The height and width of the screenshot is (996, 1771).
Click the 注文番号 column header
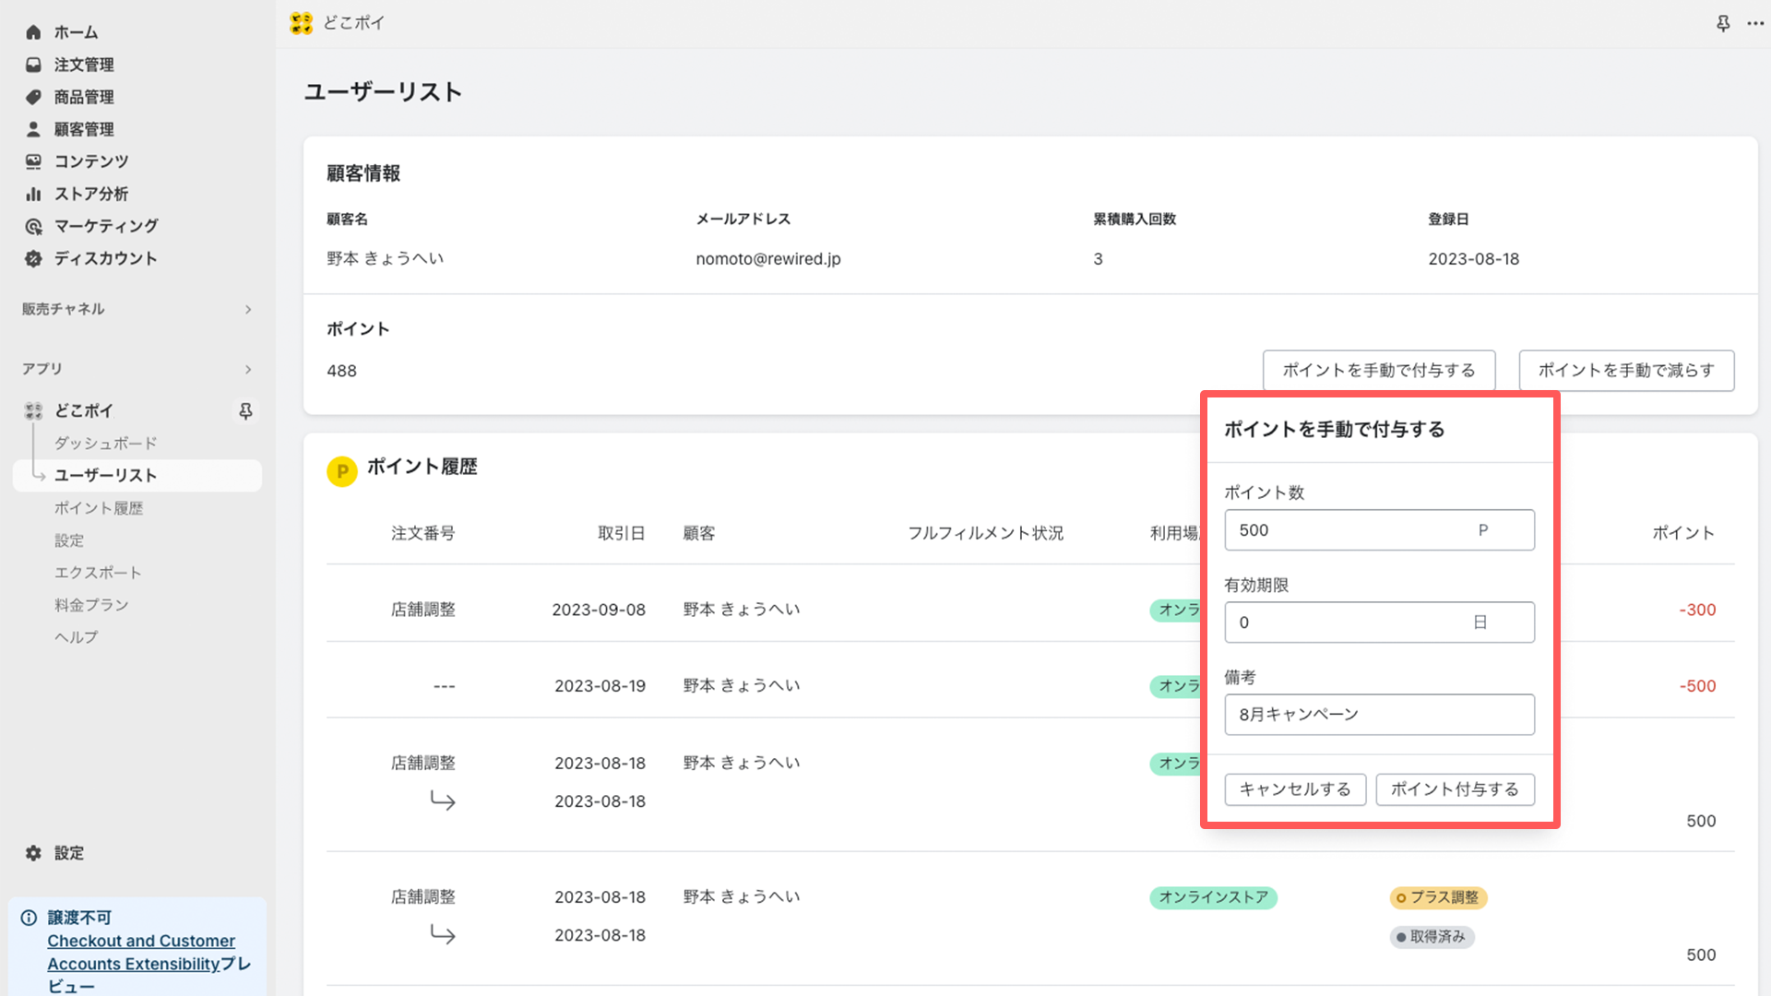(x=422, y=533)
